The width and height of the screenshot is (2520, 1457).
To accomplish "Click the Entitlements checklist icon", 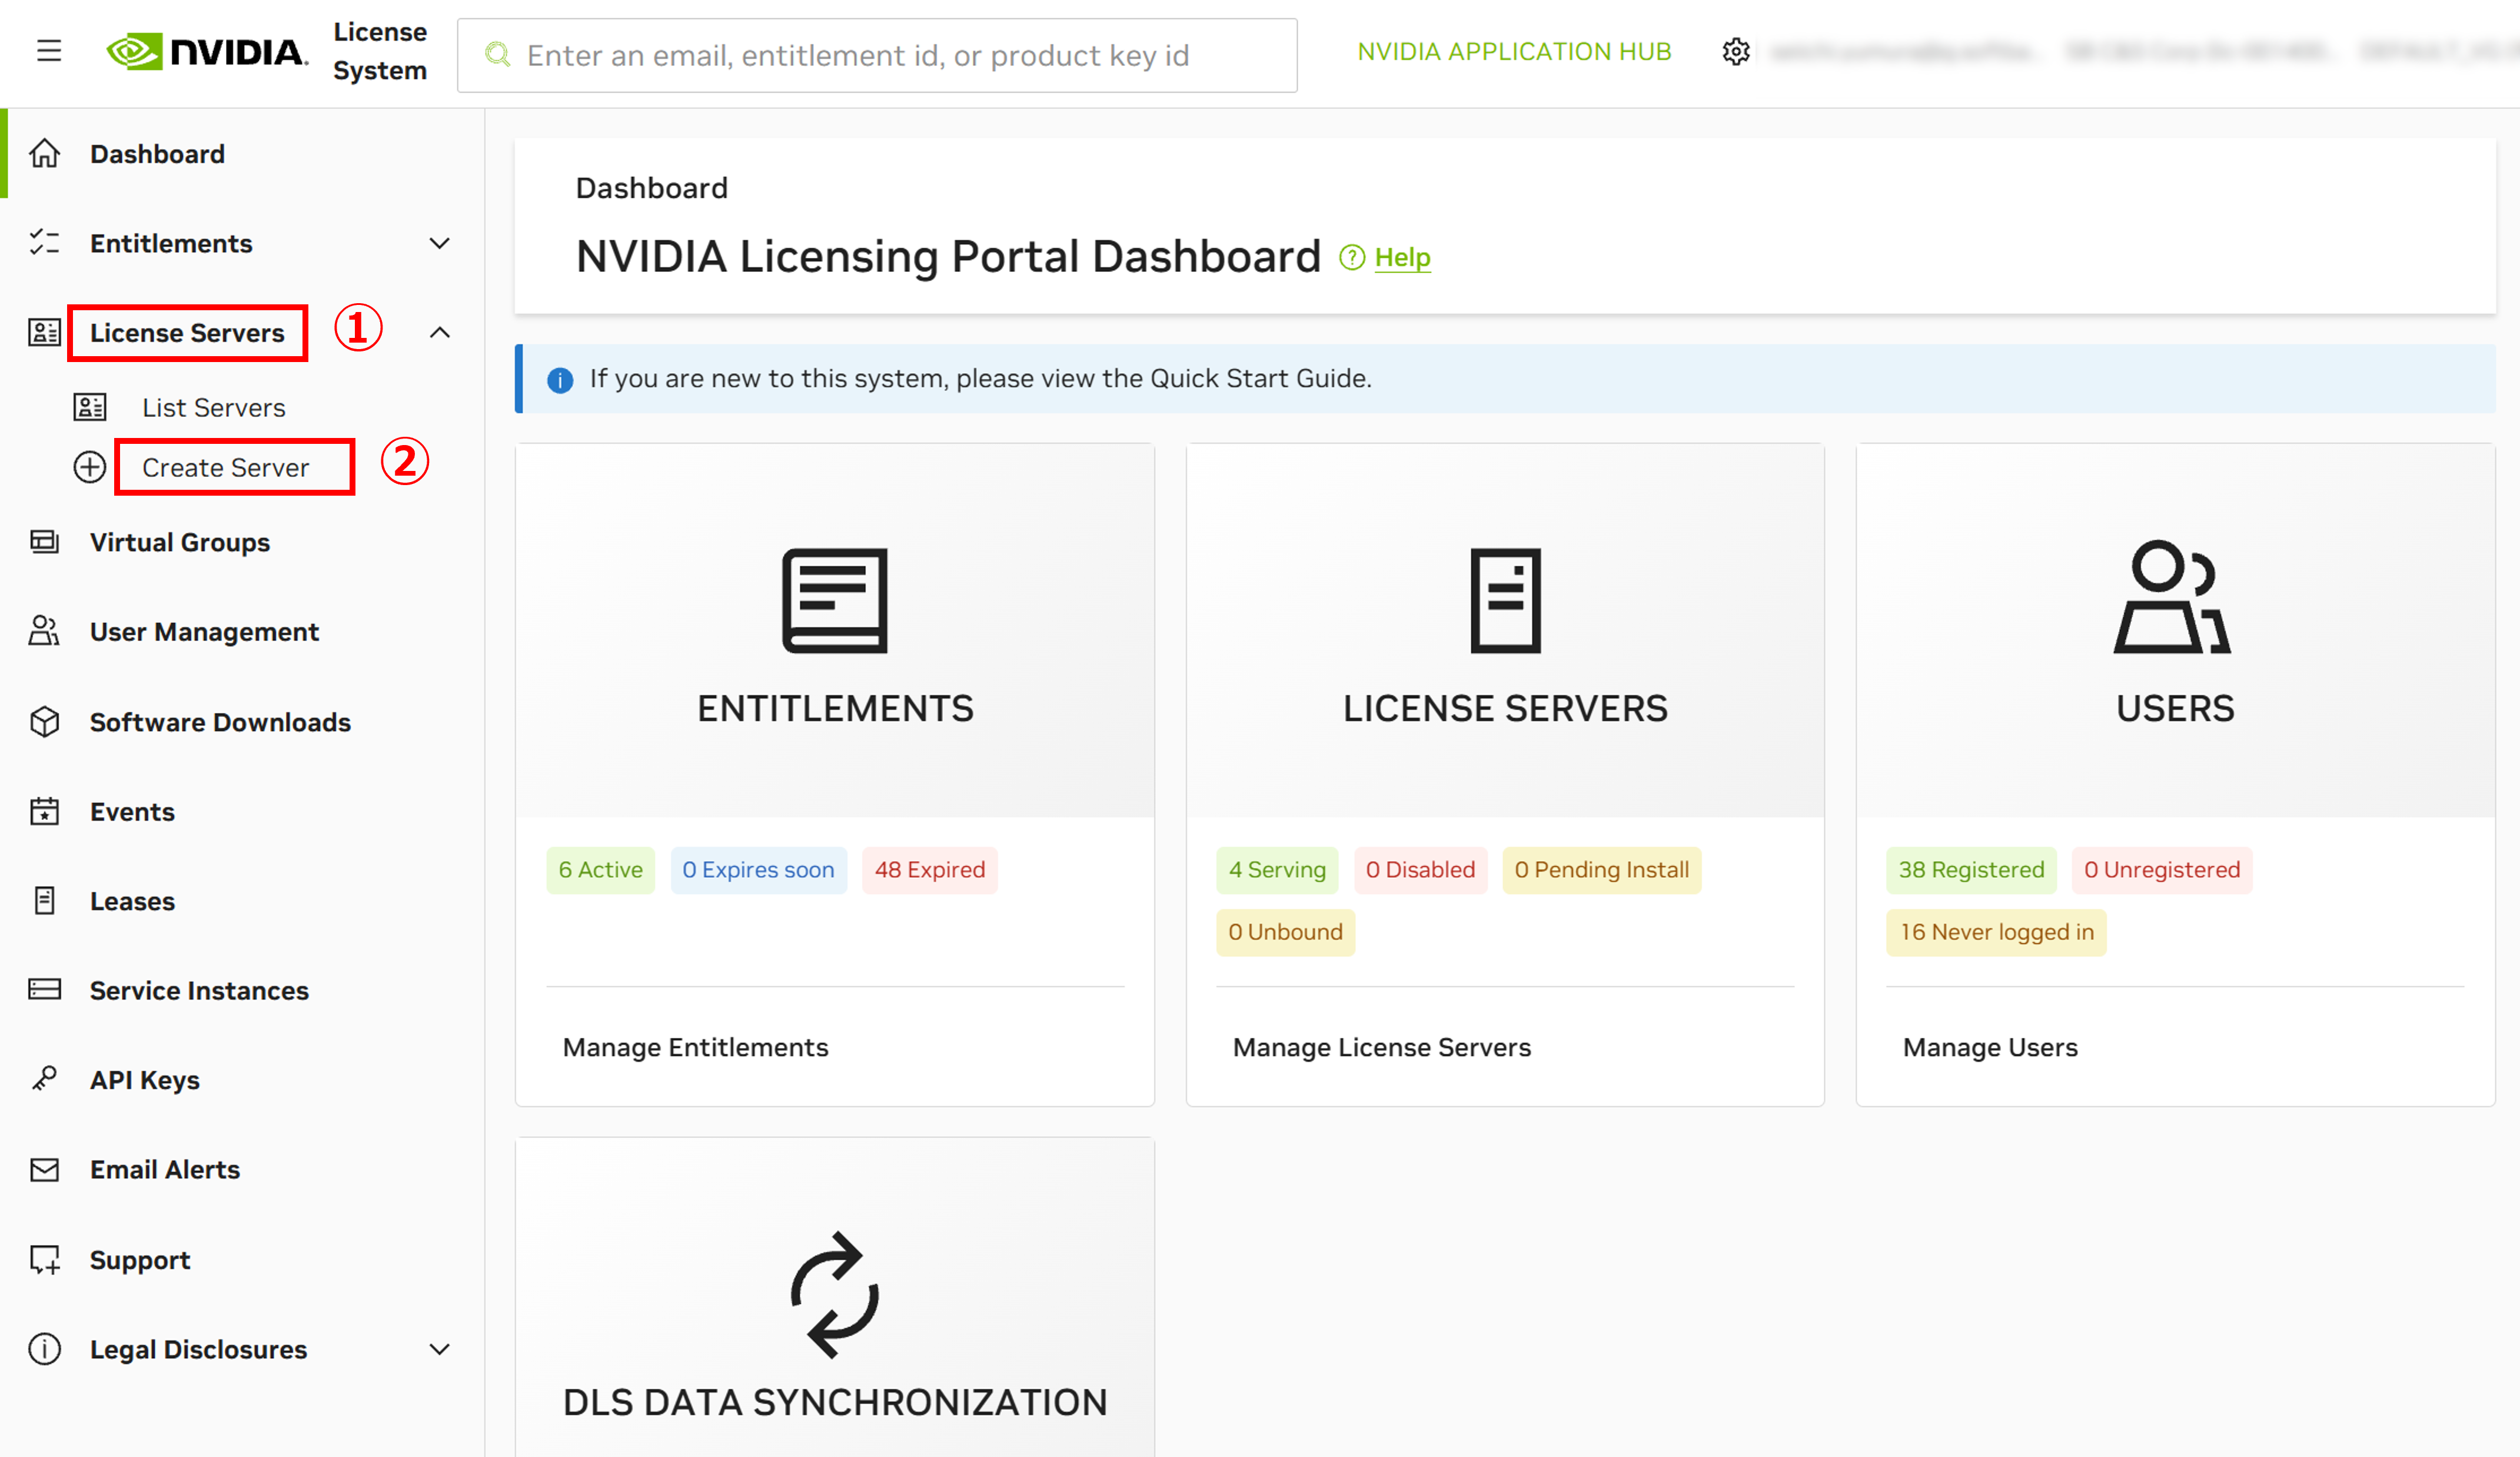I will coord(45,243).
